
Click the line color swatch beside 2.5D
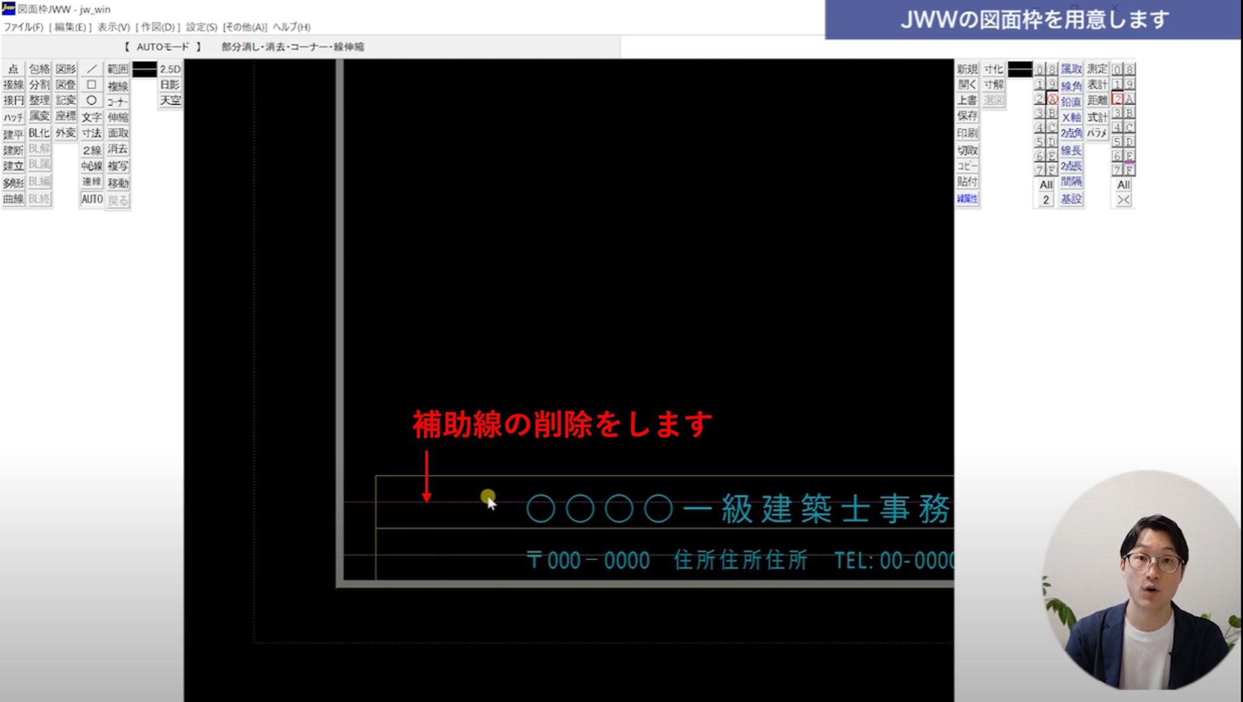(144, 69)
